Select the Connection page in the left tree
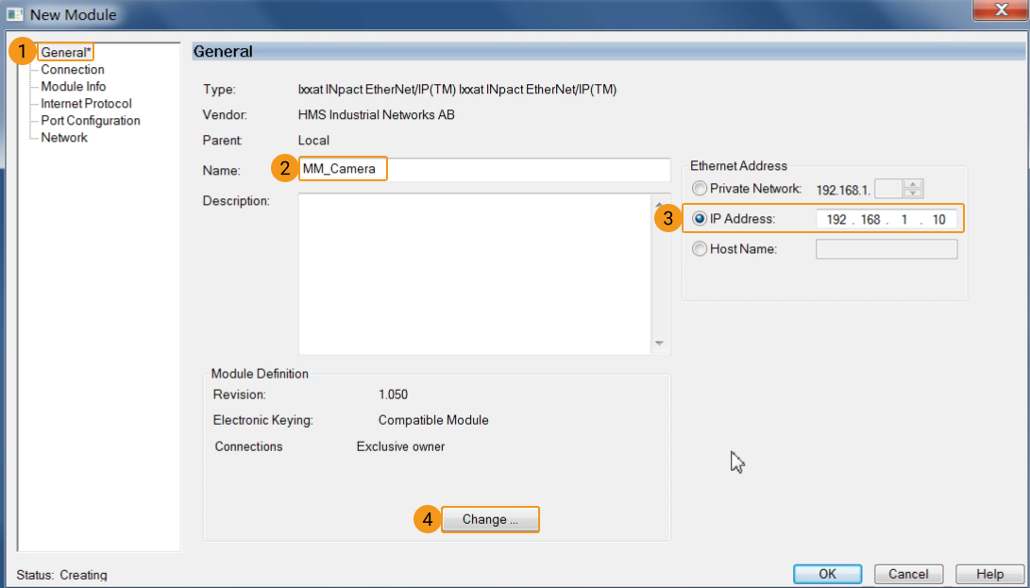Screen dimensions: 1030x588 click(x=71, y=69)
